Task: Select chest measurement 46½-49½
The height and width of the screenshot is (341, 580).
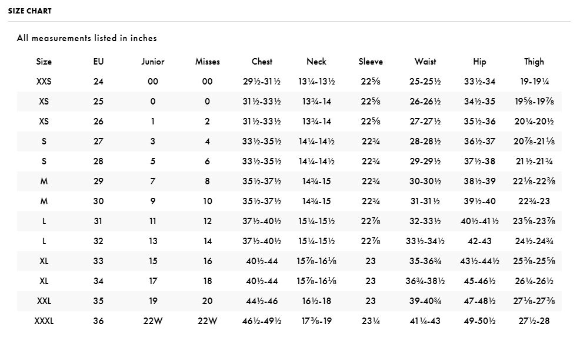Action: point(262,321)
